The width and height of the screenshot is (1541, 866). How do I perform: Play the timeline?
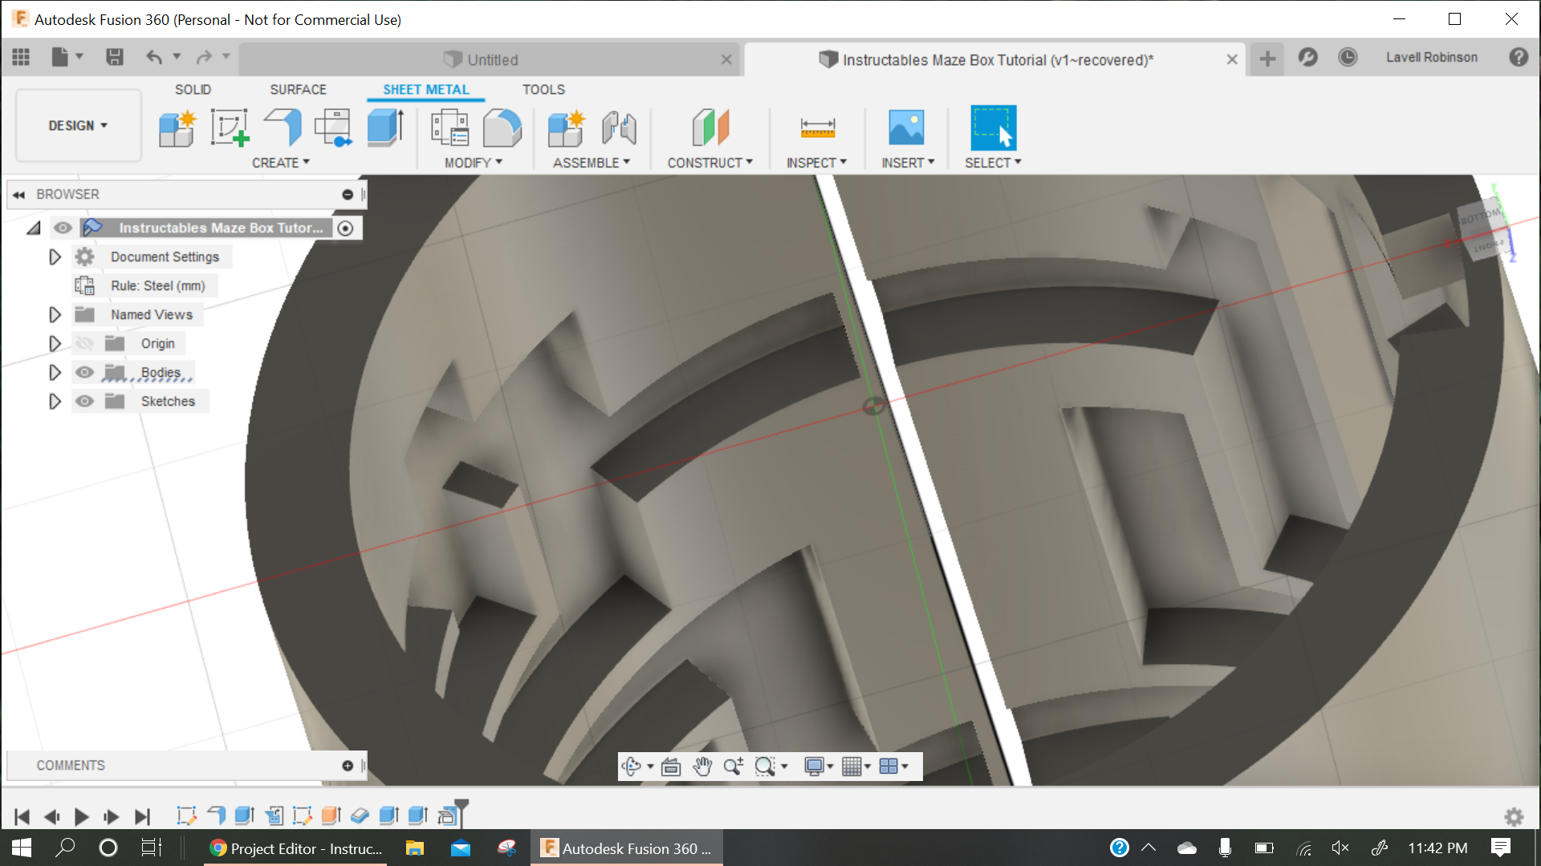pyautogui.click(x=81, y=817)
